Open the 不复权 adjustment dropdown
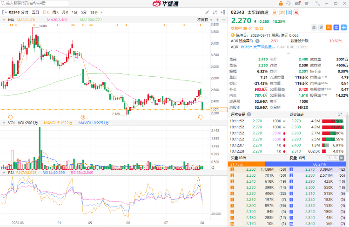Screen dimensions: 349x227 point(203,20)
